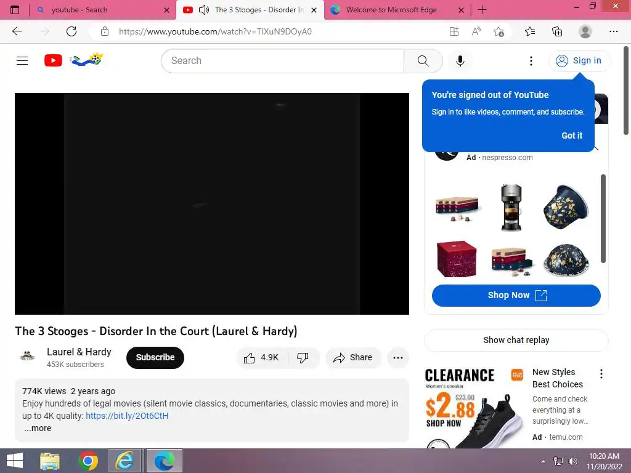Click inside the YouTube Search field
The width and height of the screenshot is (631, 473).
283,61
